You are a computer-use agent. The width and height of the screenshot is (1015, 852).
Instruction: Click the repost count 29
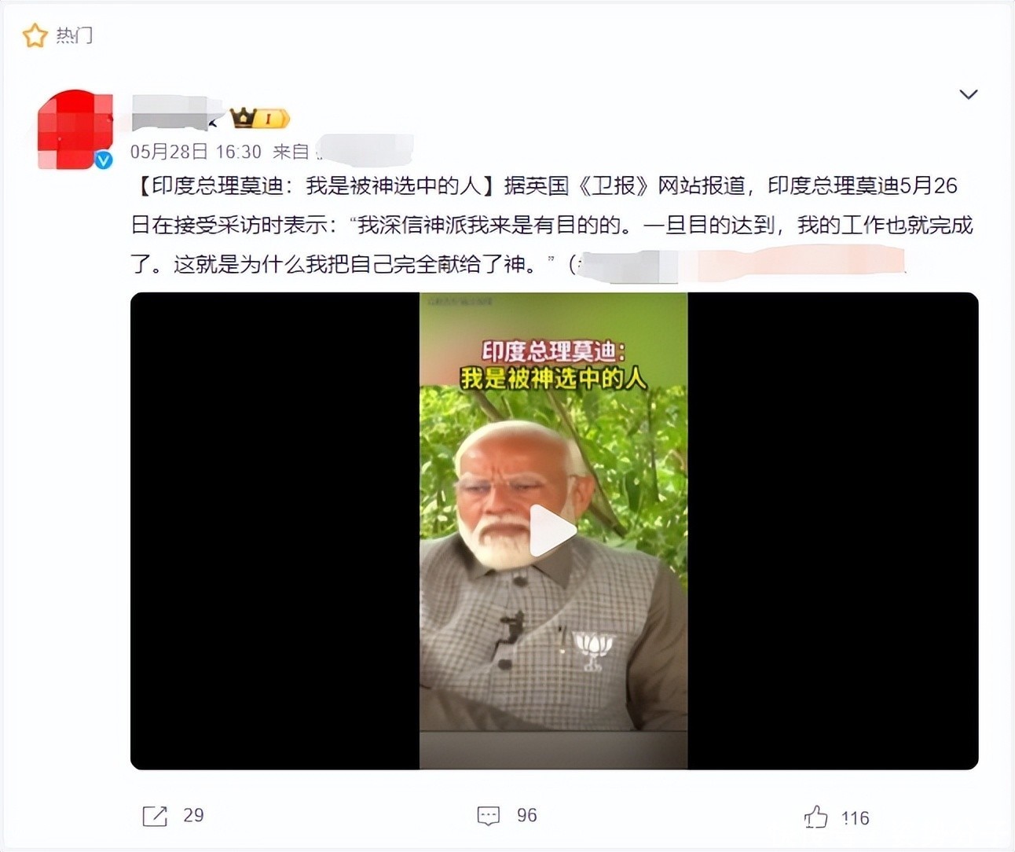pyautogui.click(x=193, y=816)
